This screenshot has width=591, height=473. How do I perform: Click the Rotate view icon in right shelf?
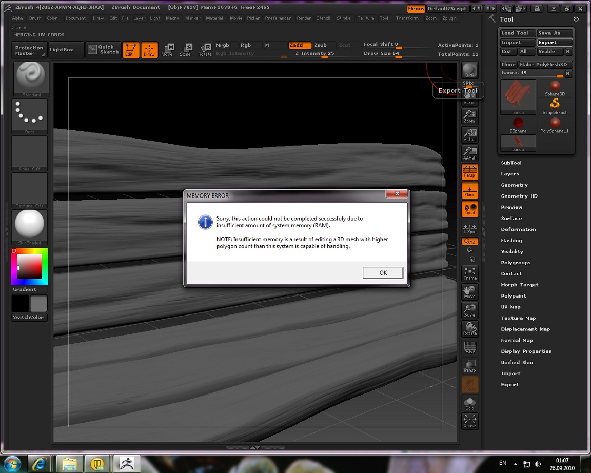click(469, 329)
